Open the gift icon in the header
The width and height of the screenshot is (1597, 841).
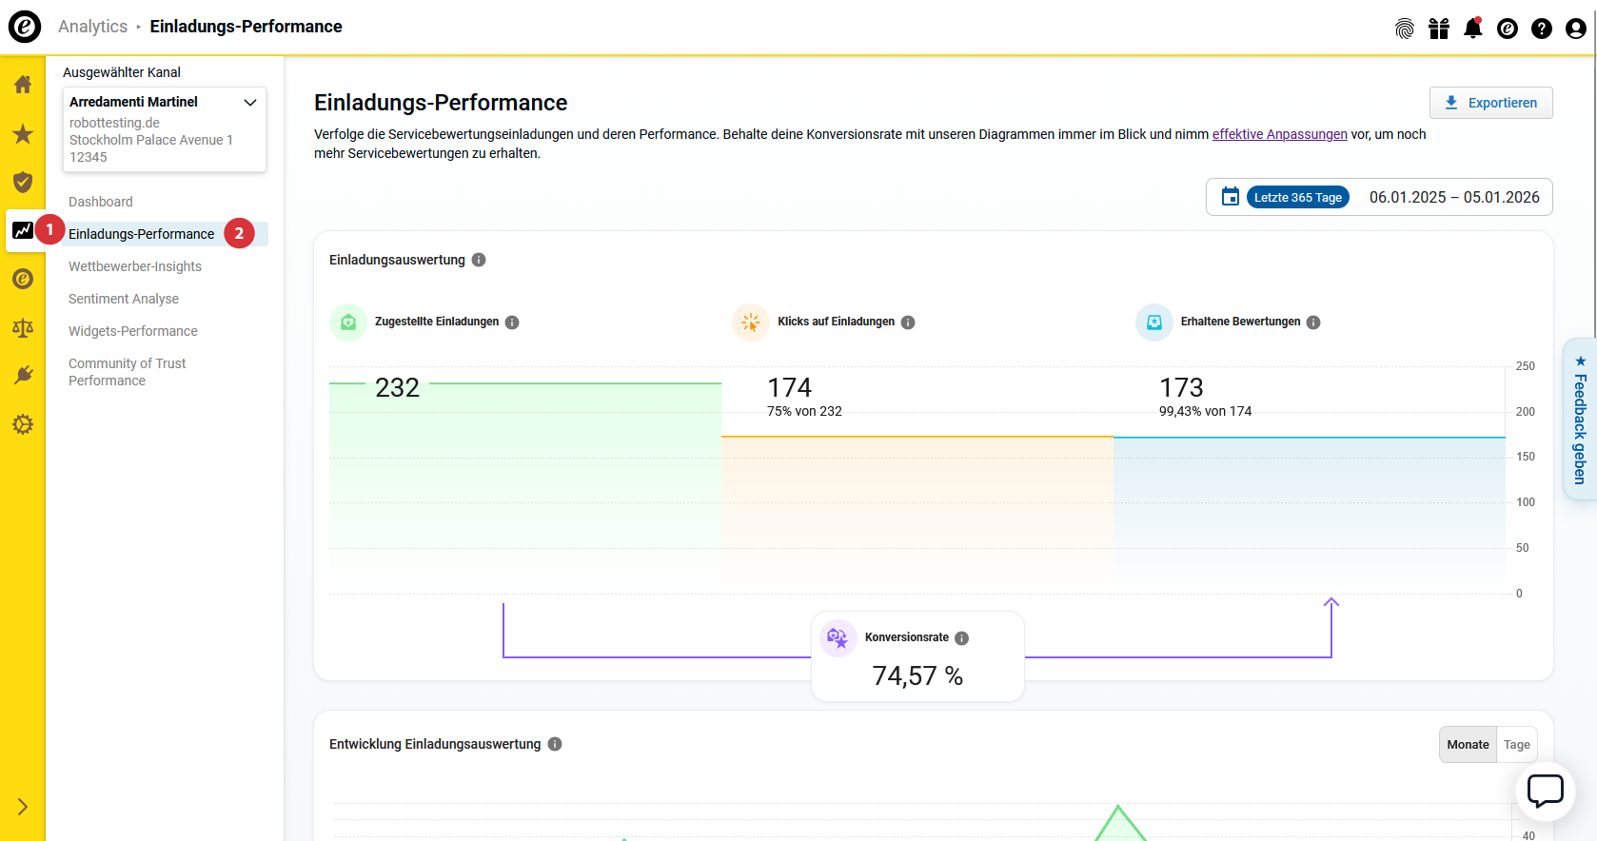point(1438,29)
